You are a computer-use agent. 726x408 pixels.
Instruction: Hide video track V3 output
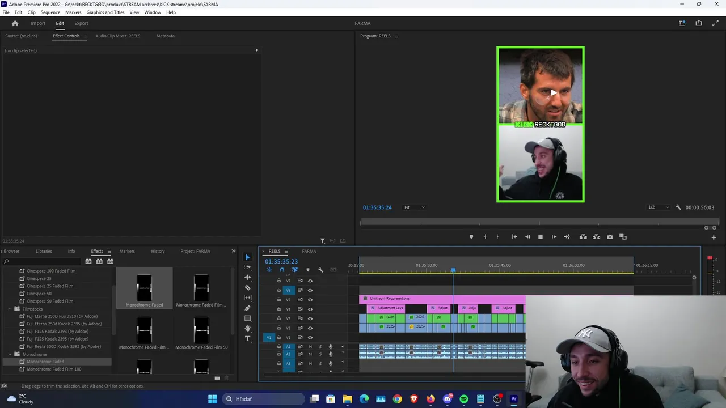coord(310,318)
